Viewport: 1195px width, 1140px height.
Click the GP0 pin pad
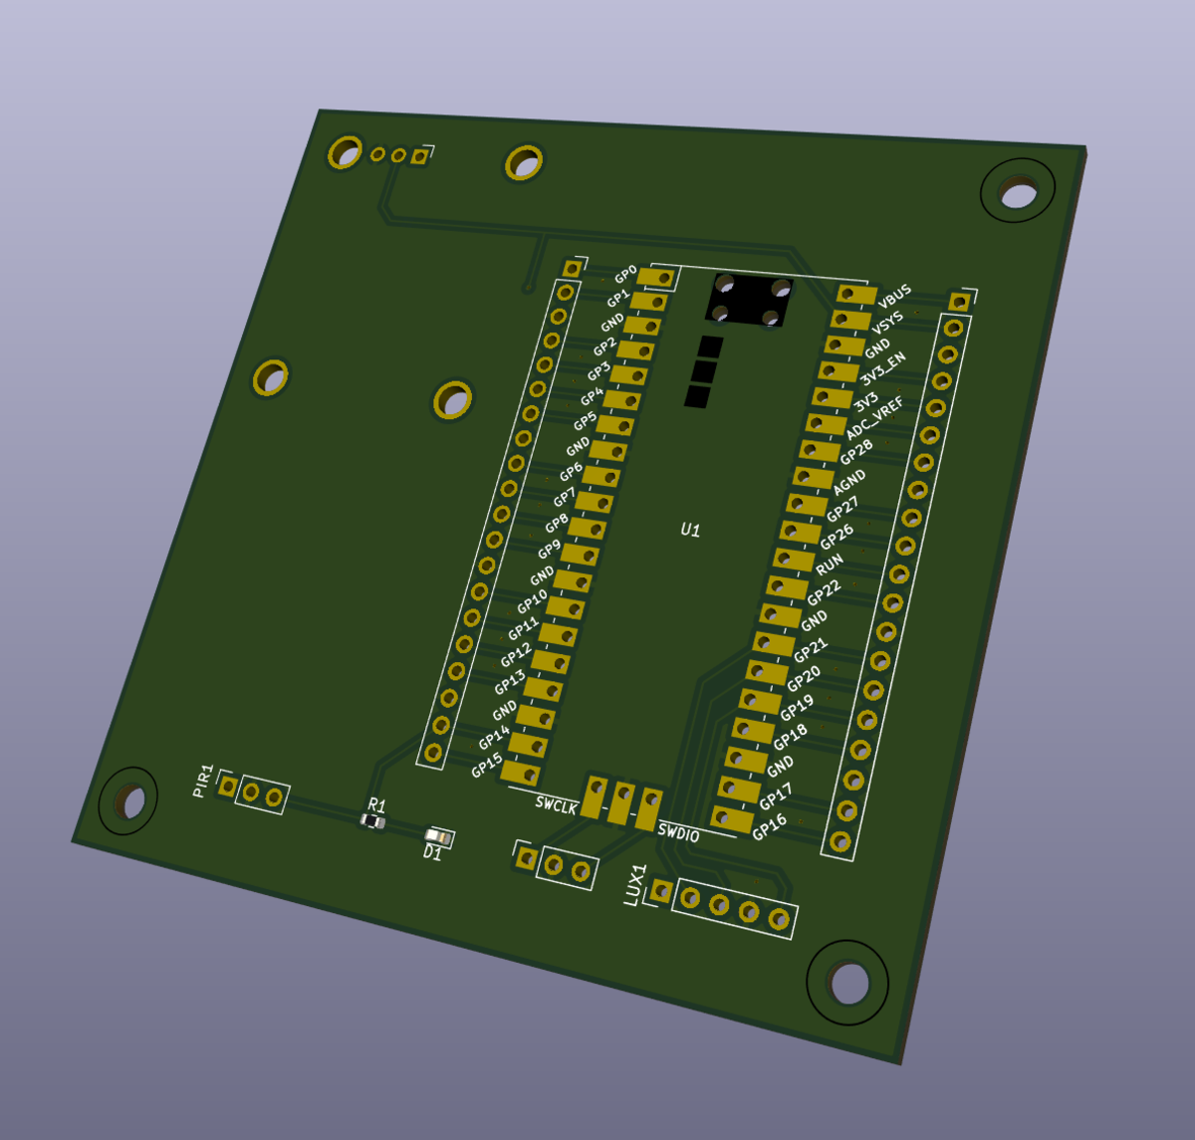(x=655, y=278)
